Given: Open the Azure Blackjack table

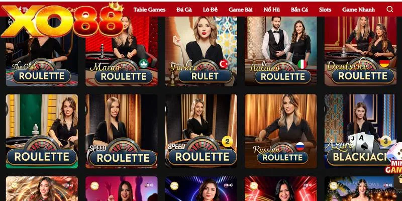Looking at the screenshot, I should tap(360, 131).
